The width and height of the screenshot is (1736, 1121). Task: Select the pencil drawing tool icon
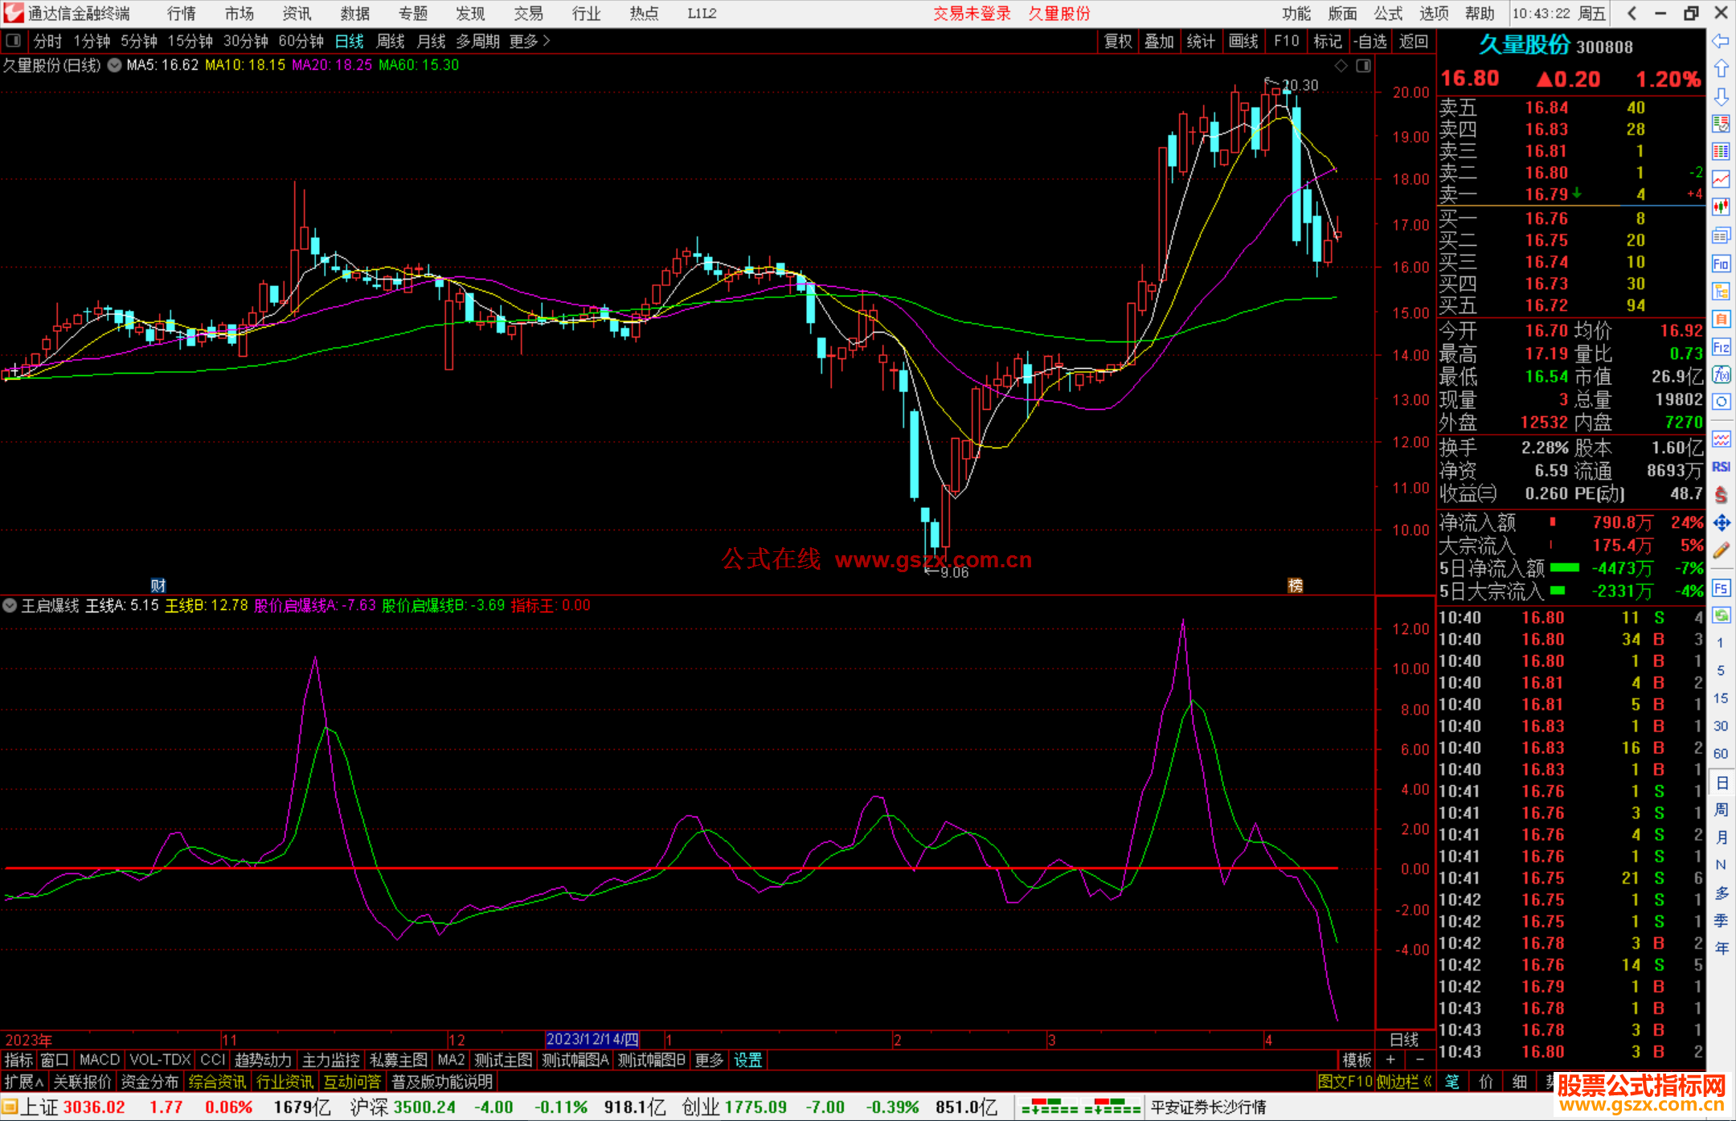point(1721,550)
